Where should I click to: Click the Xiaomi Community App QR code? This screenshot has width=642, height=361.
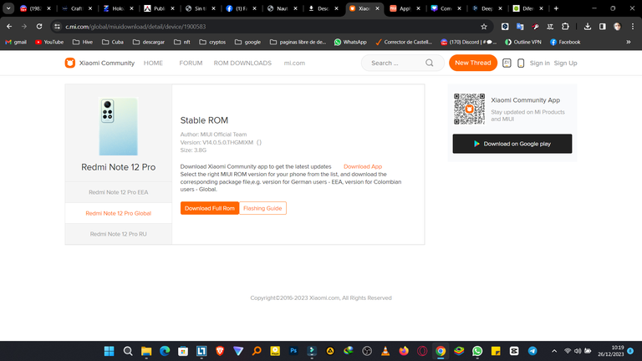(x=469, y=109)
